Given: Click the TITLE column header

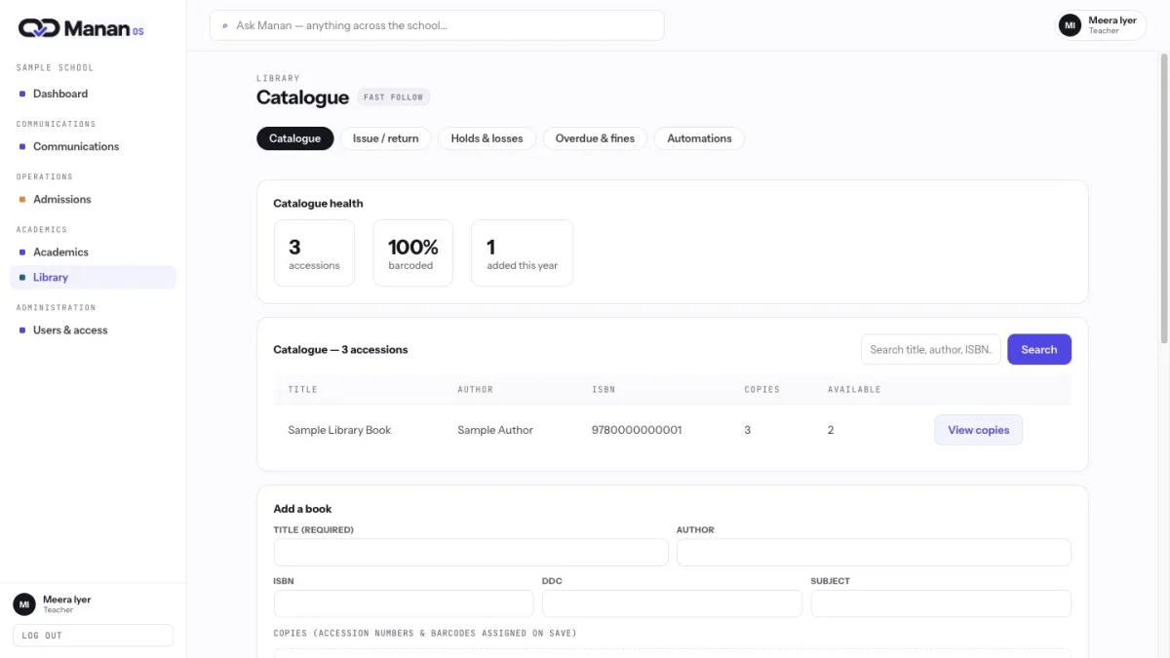Looking at the screenshot, I should coord(303,390).
